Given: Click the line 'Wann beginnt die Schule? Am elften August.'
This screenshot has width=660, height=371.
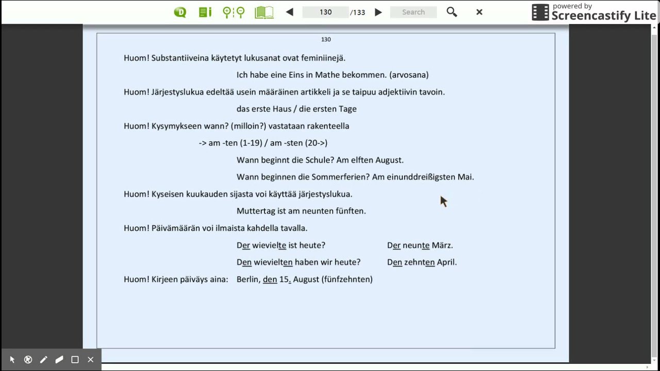Looking at the screenshot, I should (320, 160).
